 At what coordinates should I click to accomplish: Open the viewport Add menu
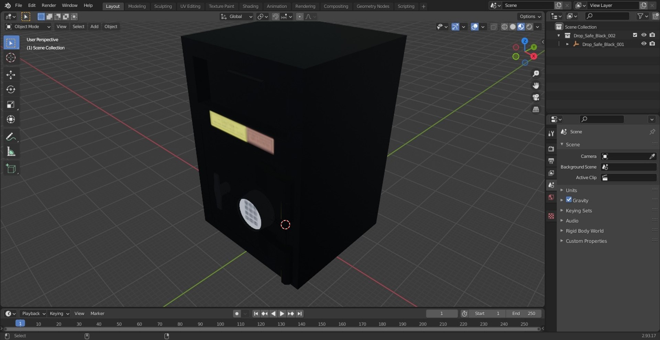[x=94, y=27]
